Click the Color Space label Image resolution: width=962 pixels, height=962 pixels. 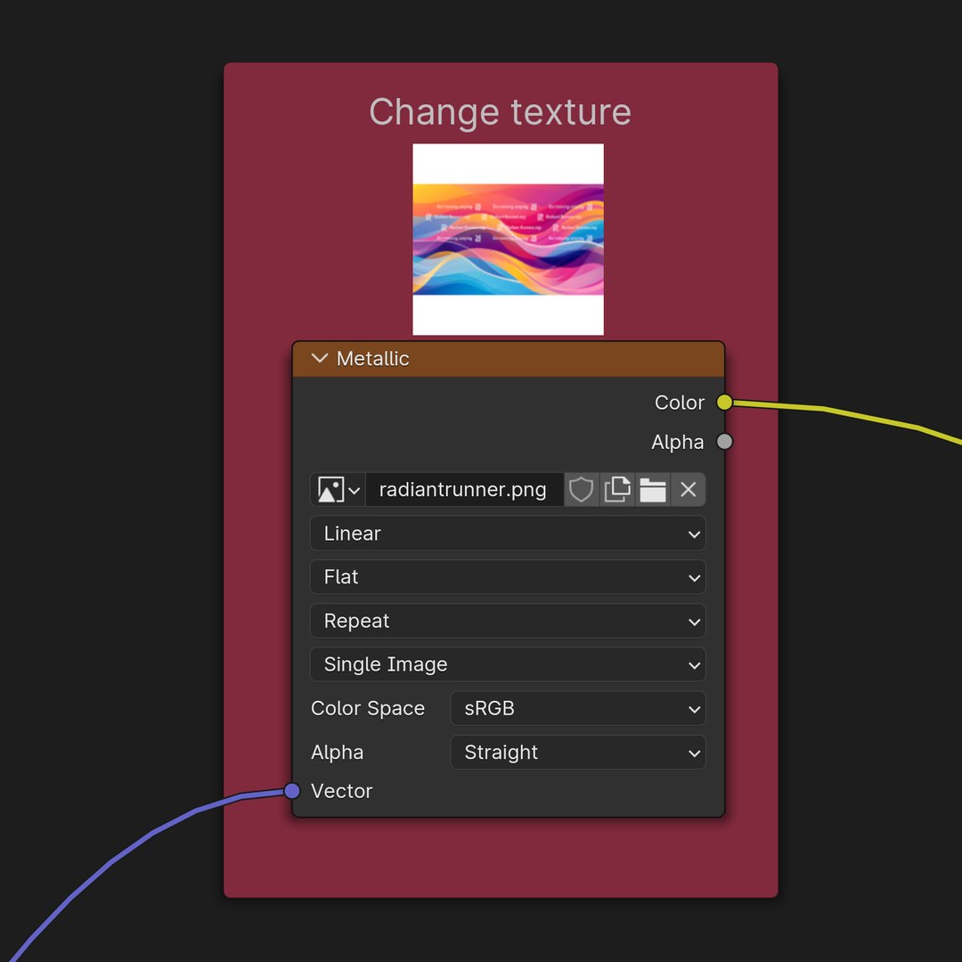(x=368, y=709)
